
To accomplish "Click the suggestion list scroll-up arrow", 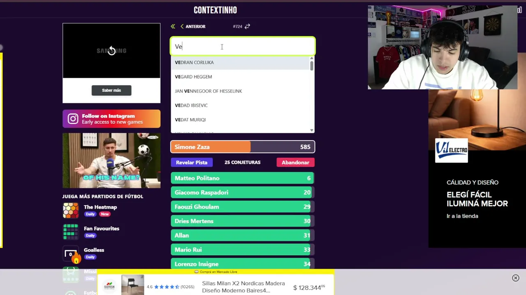I will click(311, 58).
